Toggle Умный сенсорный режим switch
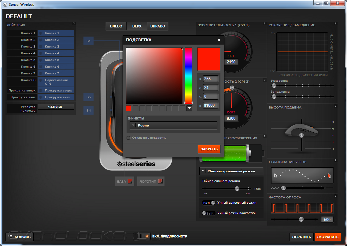347x246 pixels. (209, 203)
